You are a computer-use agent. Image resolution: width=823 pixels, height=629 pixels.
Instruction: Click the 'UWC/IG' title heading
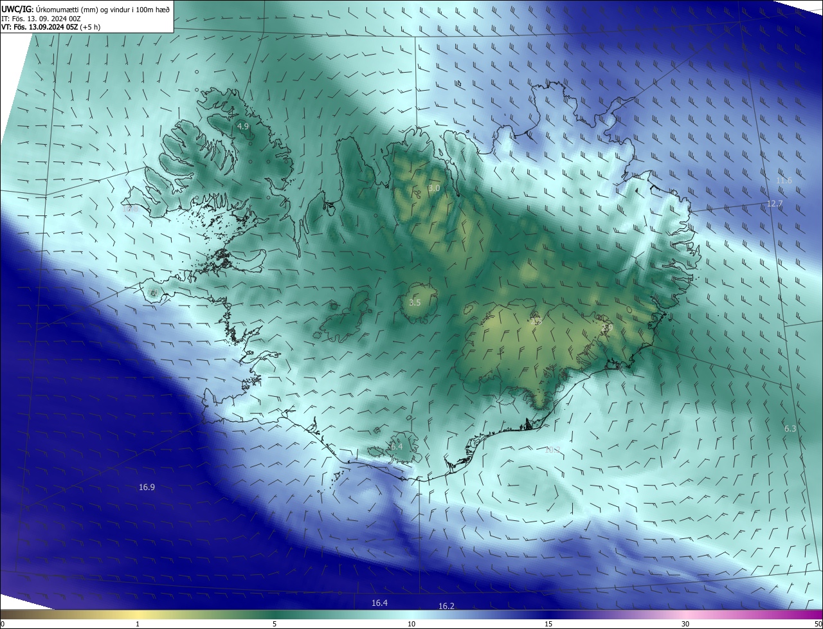[x=17, y=9]
